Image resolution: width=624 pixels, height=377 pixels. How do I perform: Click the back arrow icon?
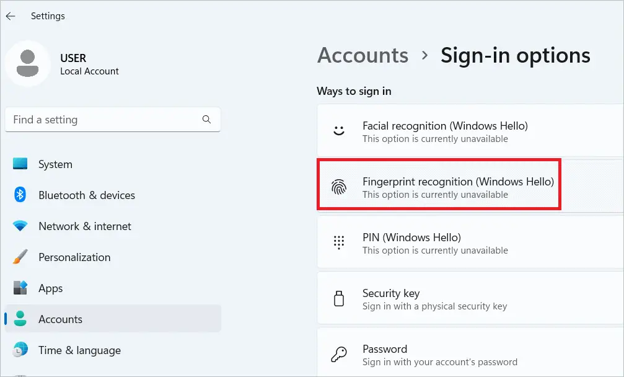tap(11, 16)
